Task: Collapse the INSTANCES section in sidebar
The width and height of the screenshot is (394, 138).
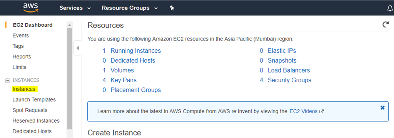Action: click(x=8, y=80)
